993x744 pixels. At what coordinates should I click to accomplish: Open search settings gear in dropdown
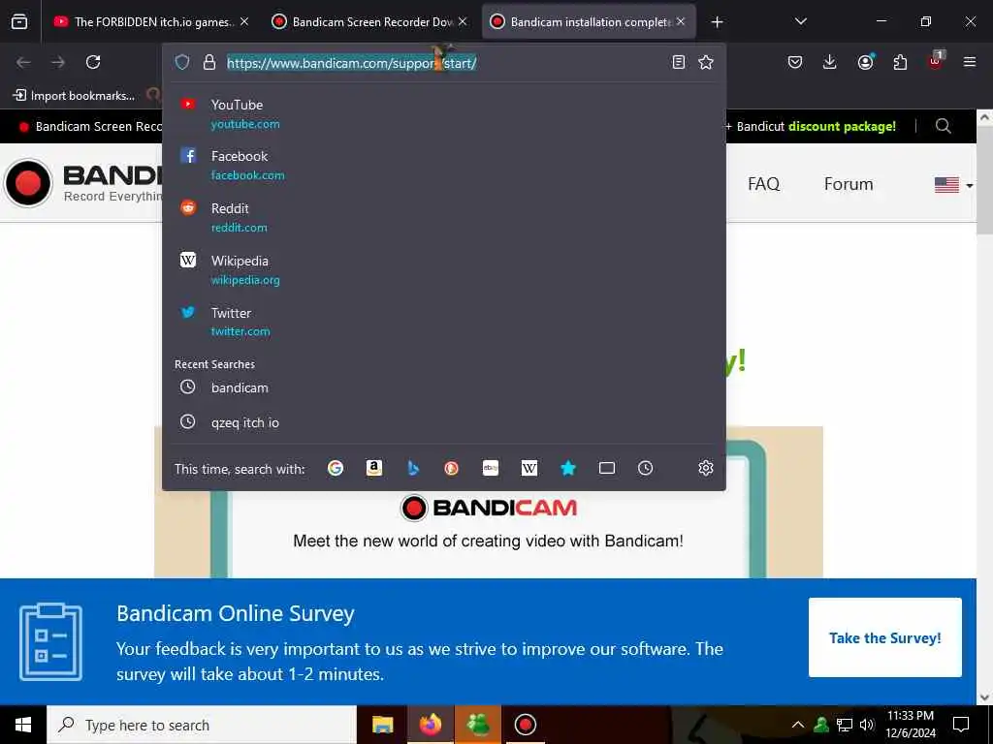(706, 468)
